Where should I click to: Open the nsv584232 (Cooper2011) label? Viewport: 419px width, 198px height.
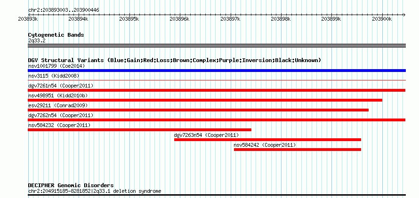point(59,125)
